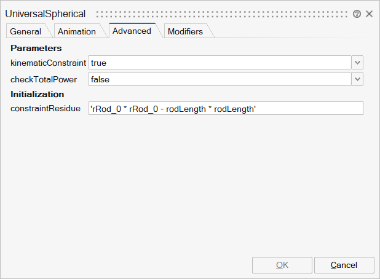The image size is (380, 279).
Task: Expand the kinematicConstraint dropdown arrow
Action: [357, 63]
